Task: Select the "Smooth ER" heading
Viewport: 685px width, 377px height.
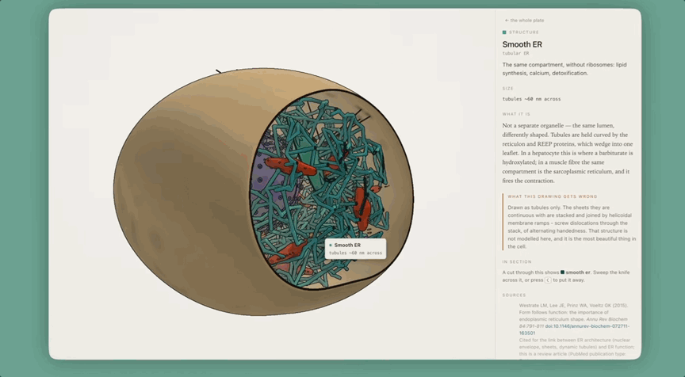Action: point(522,44)
